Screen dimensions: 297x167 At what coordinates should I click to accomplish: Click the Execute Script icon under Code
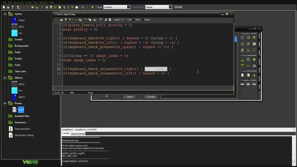point(248,75)
